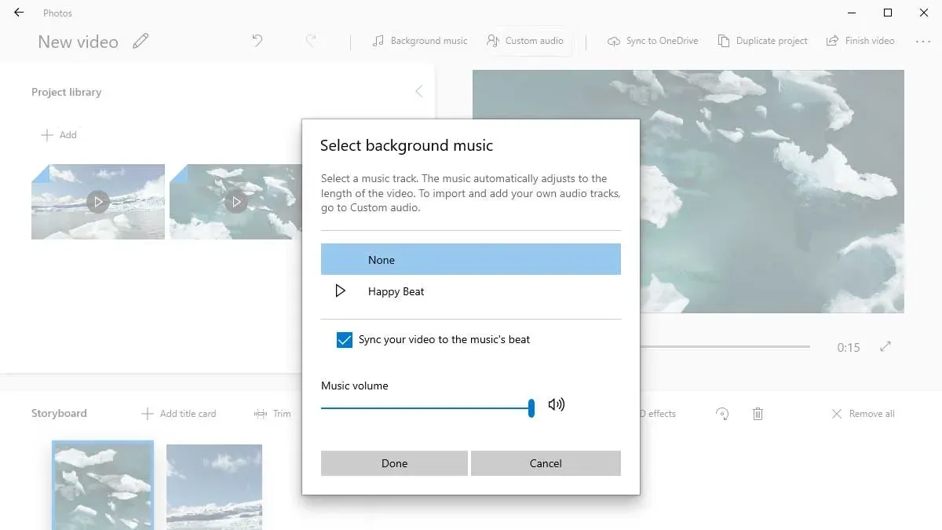
Task: Trim the selected storyboard clip
Action: 272,414
